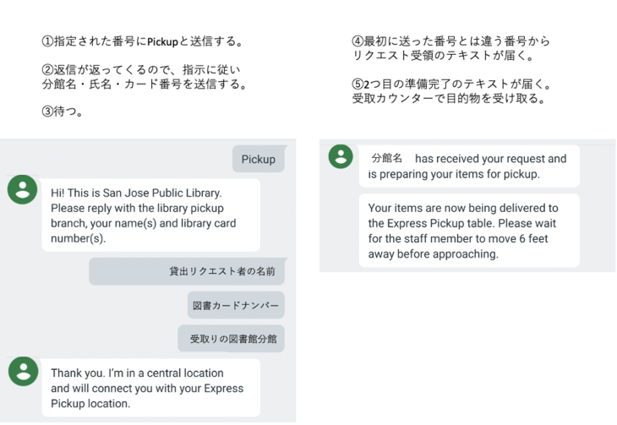Viewport: 617px width, 425px height.
Task: Click the avatar beside the request received message
Action: click(x=341, y=157)
